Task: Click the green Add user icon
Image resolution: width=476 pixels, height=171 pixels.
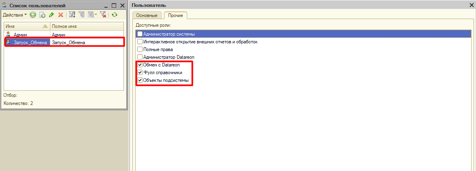Action: [x=33, y=15]
